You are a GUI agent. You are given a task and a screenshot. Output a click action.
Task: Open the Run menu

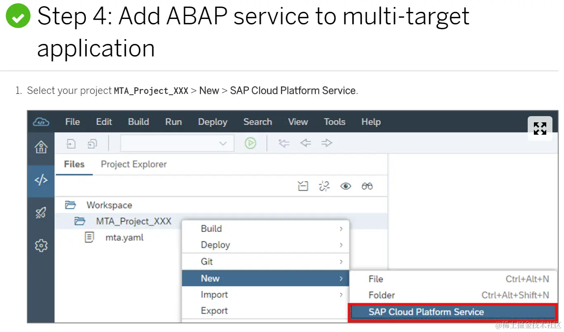[x=173, y=122]
